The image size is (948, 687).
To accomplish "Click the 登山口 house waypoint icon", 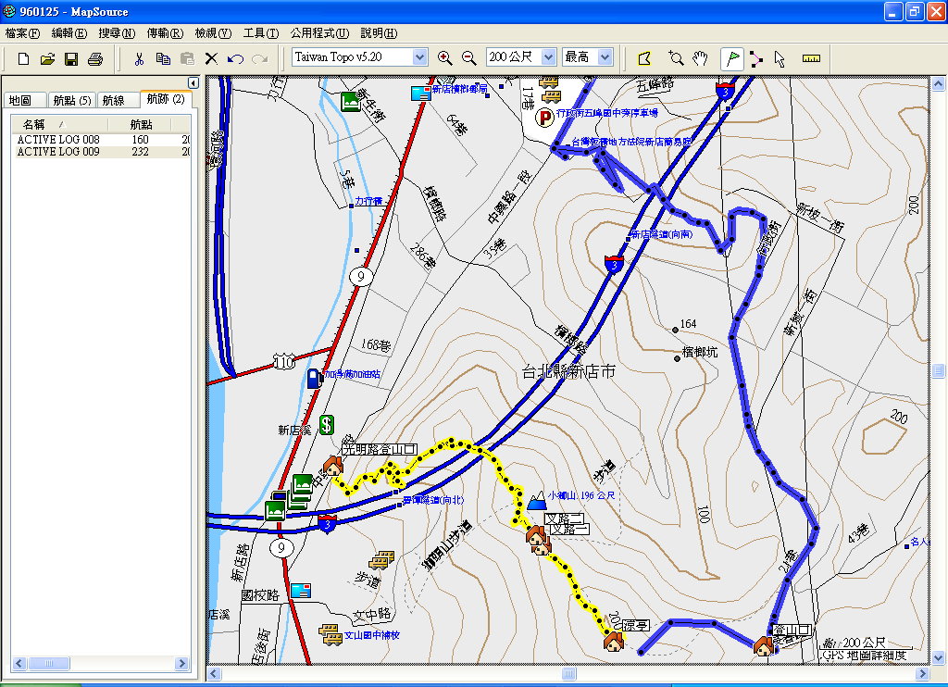I will coord(764,646).
